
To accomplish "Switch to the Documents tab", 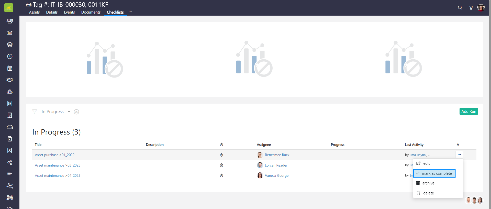I will pyautogui.click(x=91, y=12).
